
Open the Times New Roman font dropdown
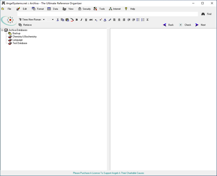[44, 20]
